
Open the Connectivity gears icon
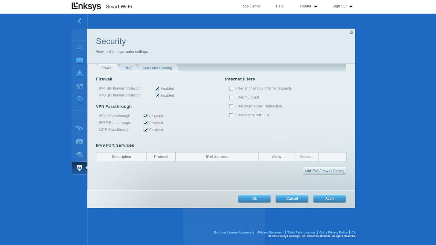(80, 129)
